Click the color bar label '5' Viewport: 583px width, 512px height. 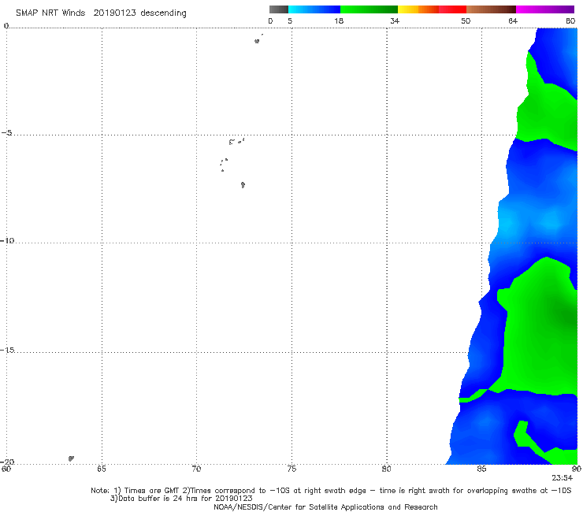point(290,20)
